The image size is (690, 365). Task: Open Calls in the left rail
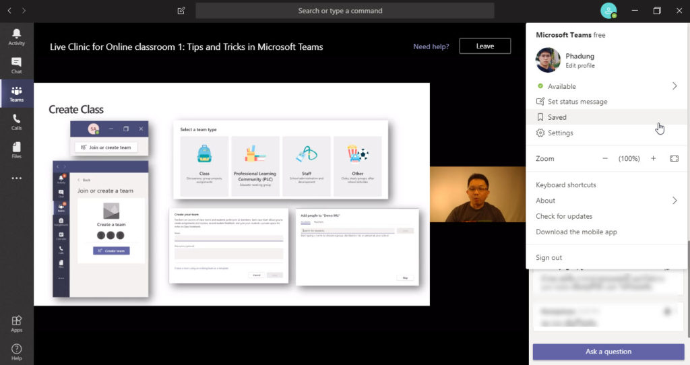click(16, 122)
